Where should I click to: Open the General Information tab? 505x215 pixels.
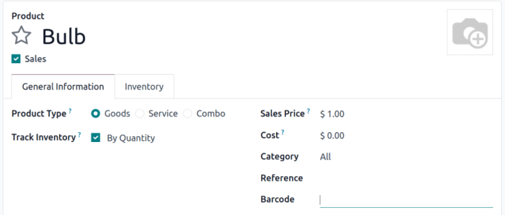(x=63, y=87)
